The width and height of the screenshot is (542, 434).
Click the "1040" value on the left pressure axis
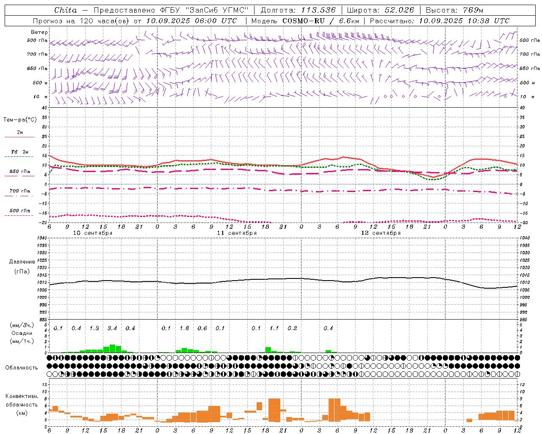41,238
